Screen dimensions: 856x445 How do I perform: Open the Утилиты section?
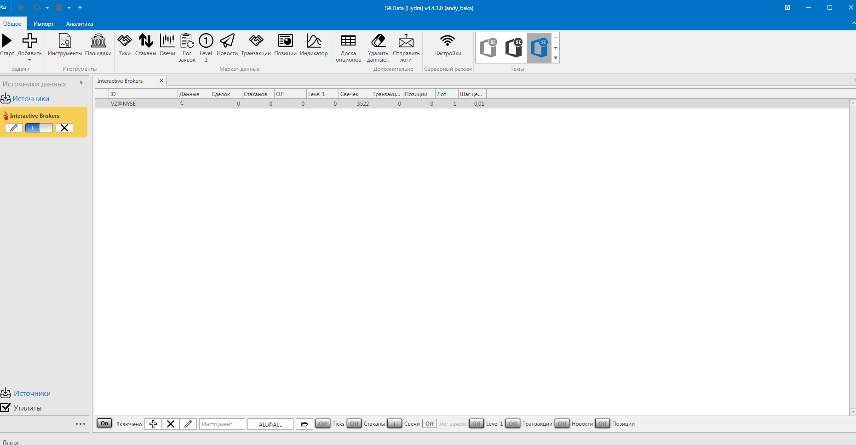coord(28,408)
